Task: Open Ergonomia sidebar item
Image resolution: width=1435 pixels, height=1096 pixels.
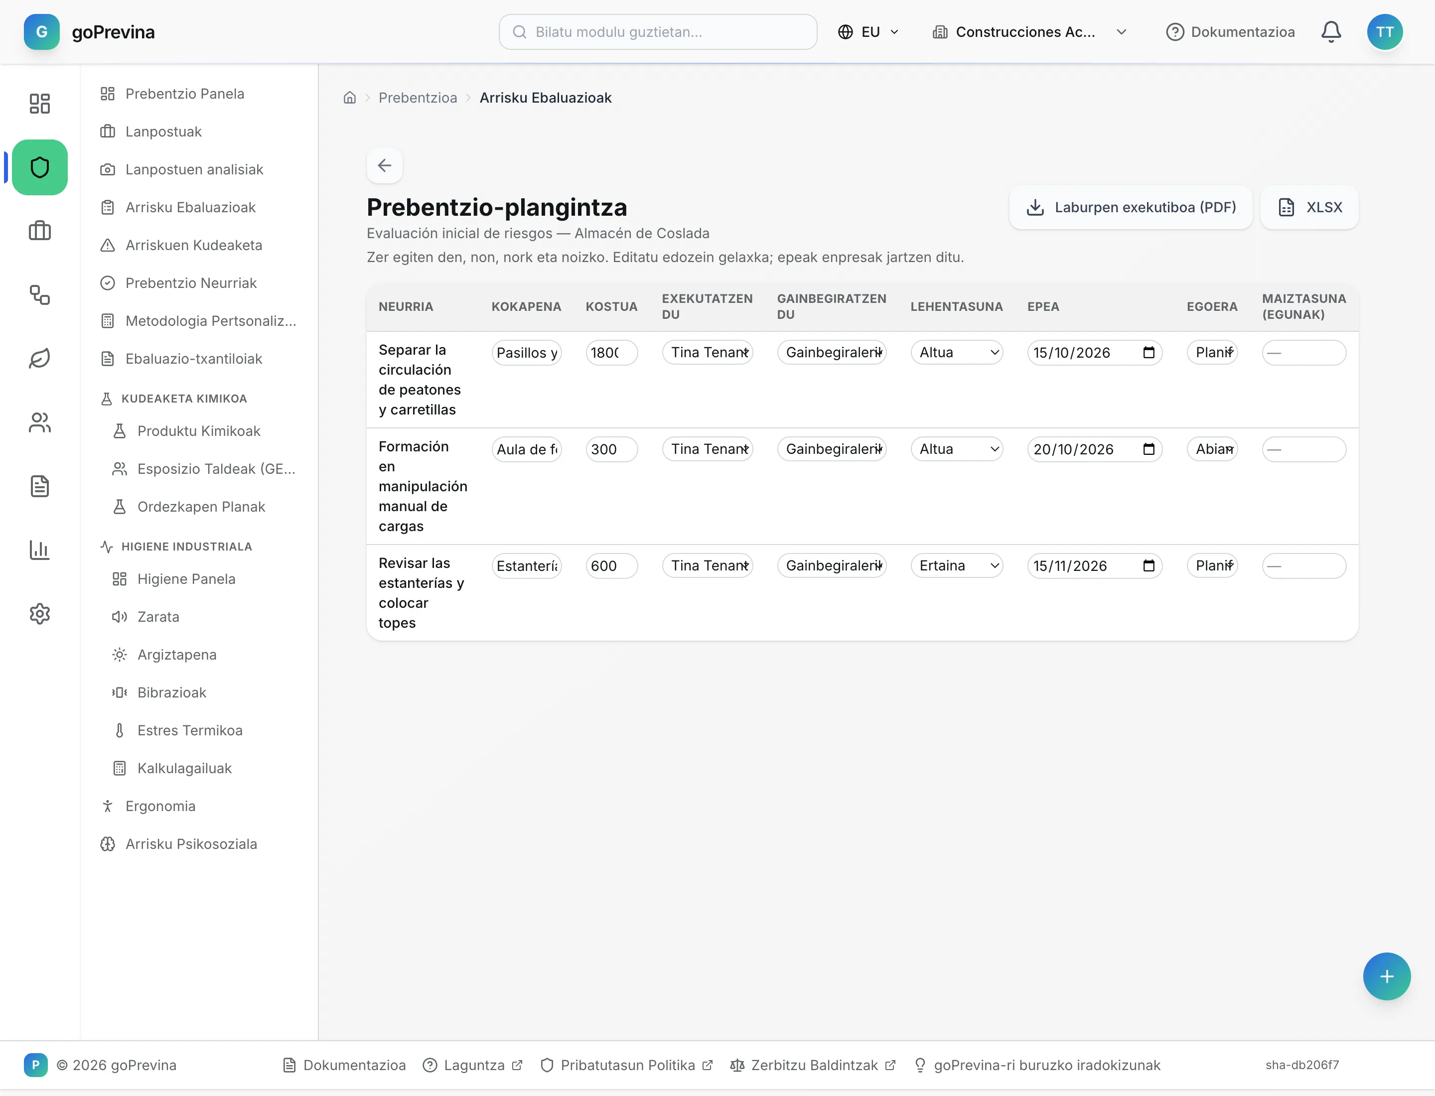Action: (x=199, y=807)
